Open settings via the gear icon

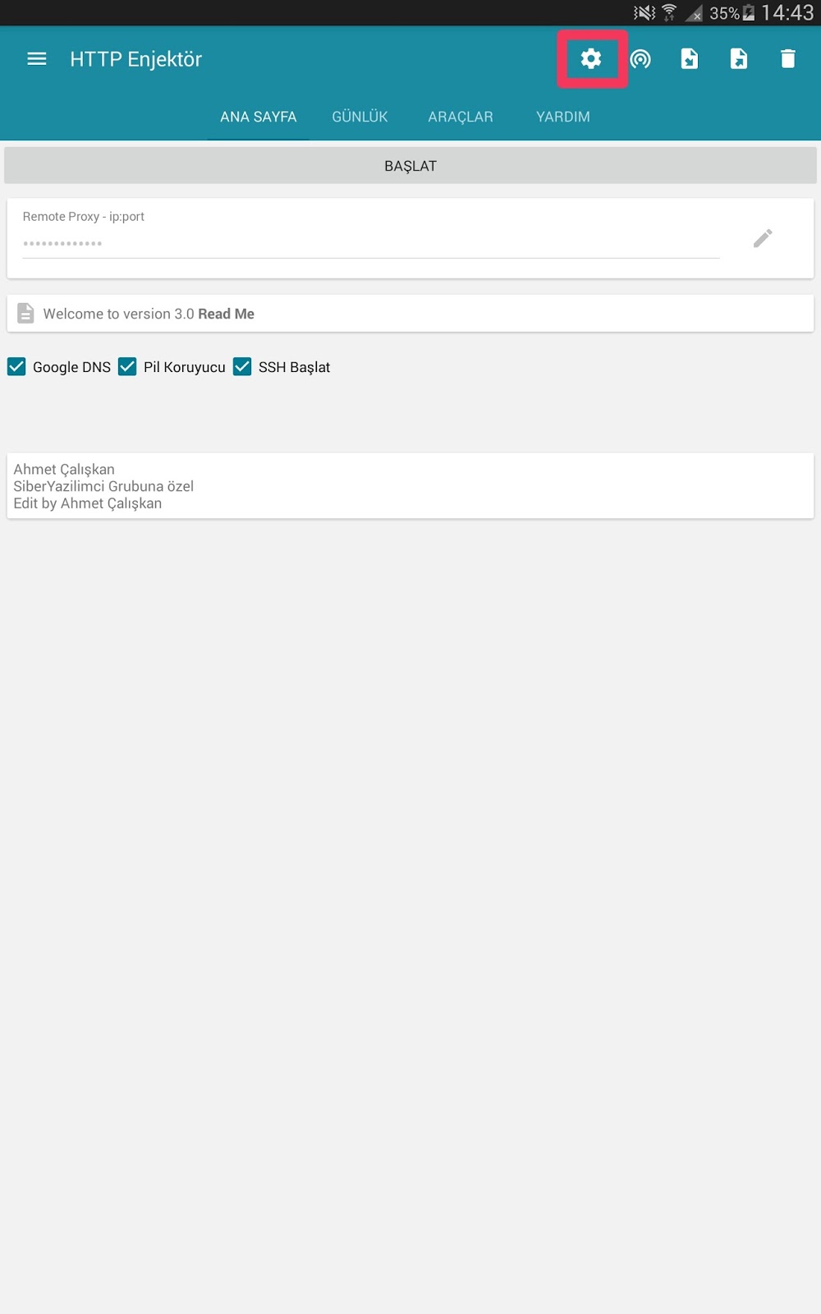[591, 58]
